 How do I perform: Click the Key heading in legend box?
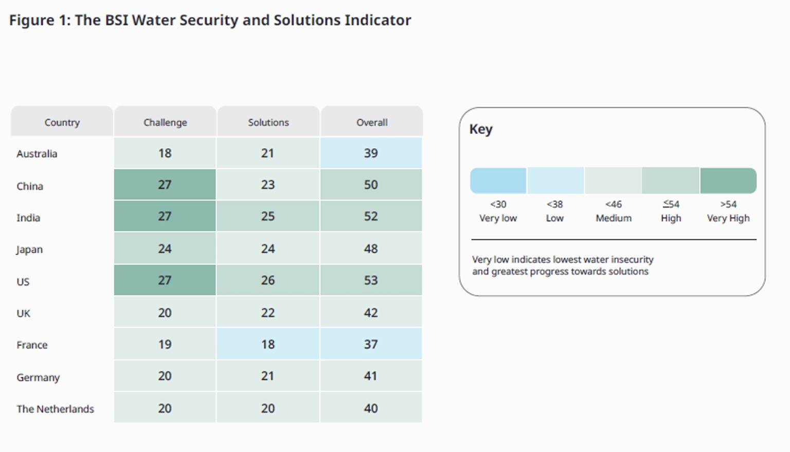[481, 129]
